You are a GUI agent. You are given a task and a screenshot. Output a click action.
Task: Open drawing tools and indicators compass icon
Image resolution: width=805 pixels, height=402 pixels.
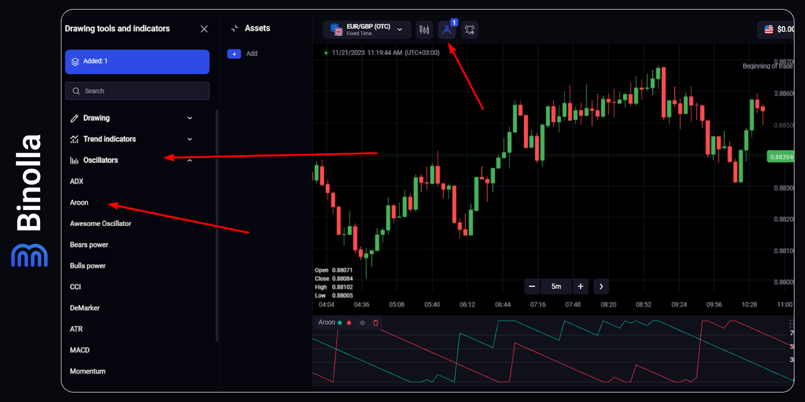point(447,30)
